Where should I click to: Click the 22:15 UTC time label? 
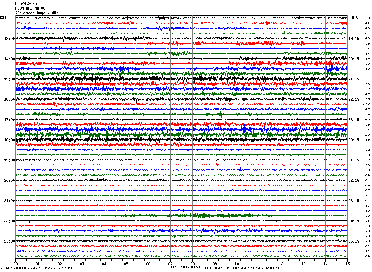click(x=354, y=99)
